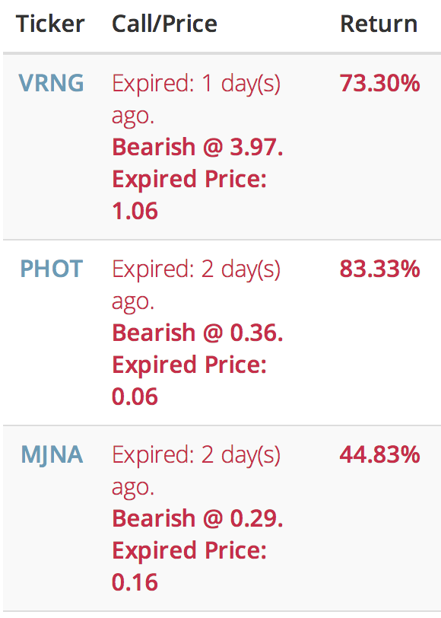Click the expired price 0.06 value
This screenshot has height=618, width=441.
pos(135,397)
